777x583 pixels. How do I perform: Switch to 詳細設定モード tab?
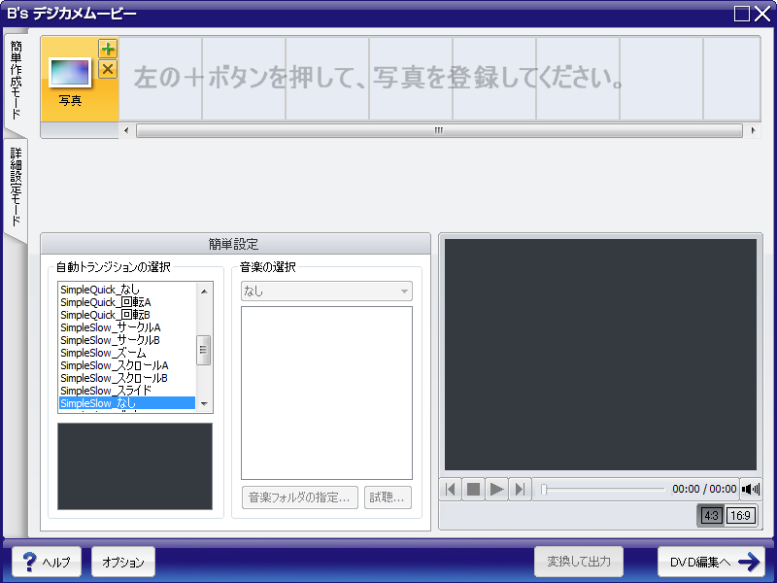click(16, 188)
